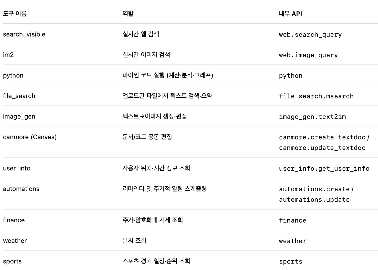
Task: Click the search_visible tool name
Action: pos(24,34)
